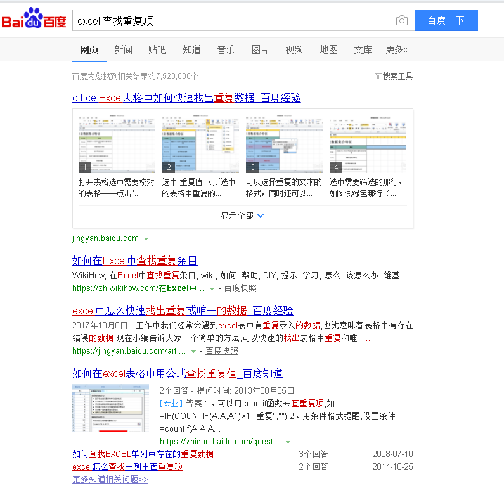Open step 1 thumbnail of jingyan result
Image resolution: width=504 pixels, height=495 pixels.
pos(117,144)
